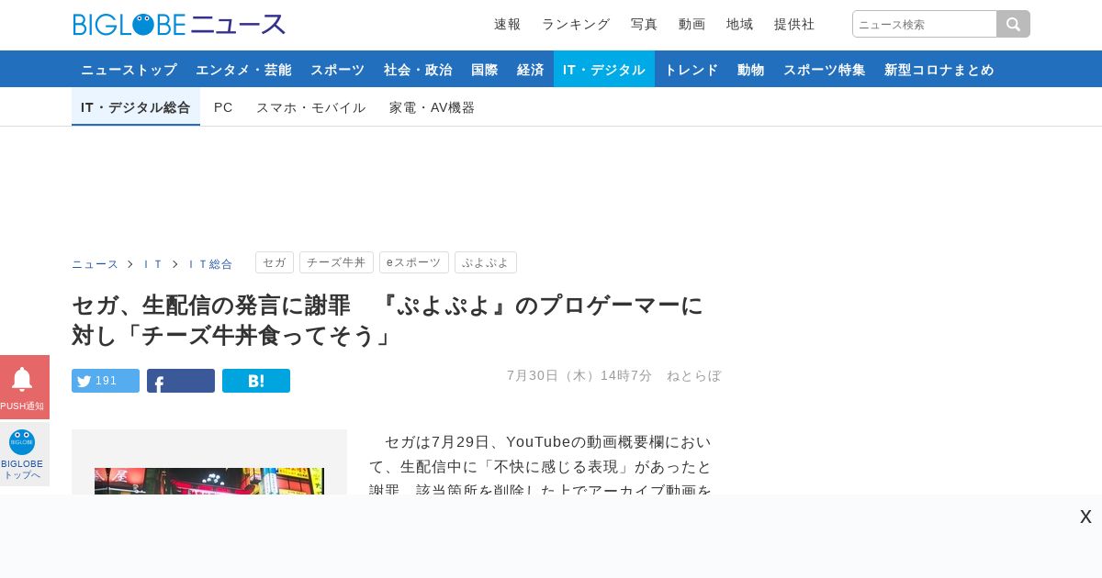Viewport: 1102px width, 578px height.
Task: Switch to 家電・AV機器 tab
Action: [x=433, y=107]
